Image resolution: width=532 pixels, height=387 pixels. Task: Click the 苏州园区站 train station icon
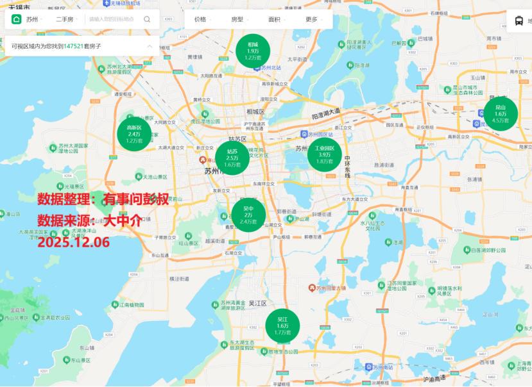coord(305,134)
